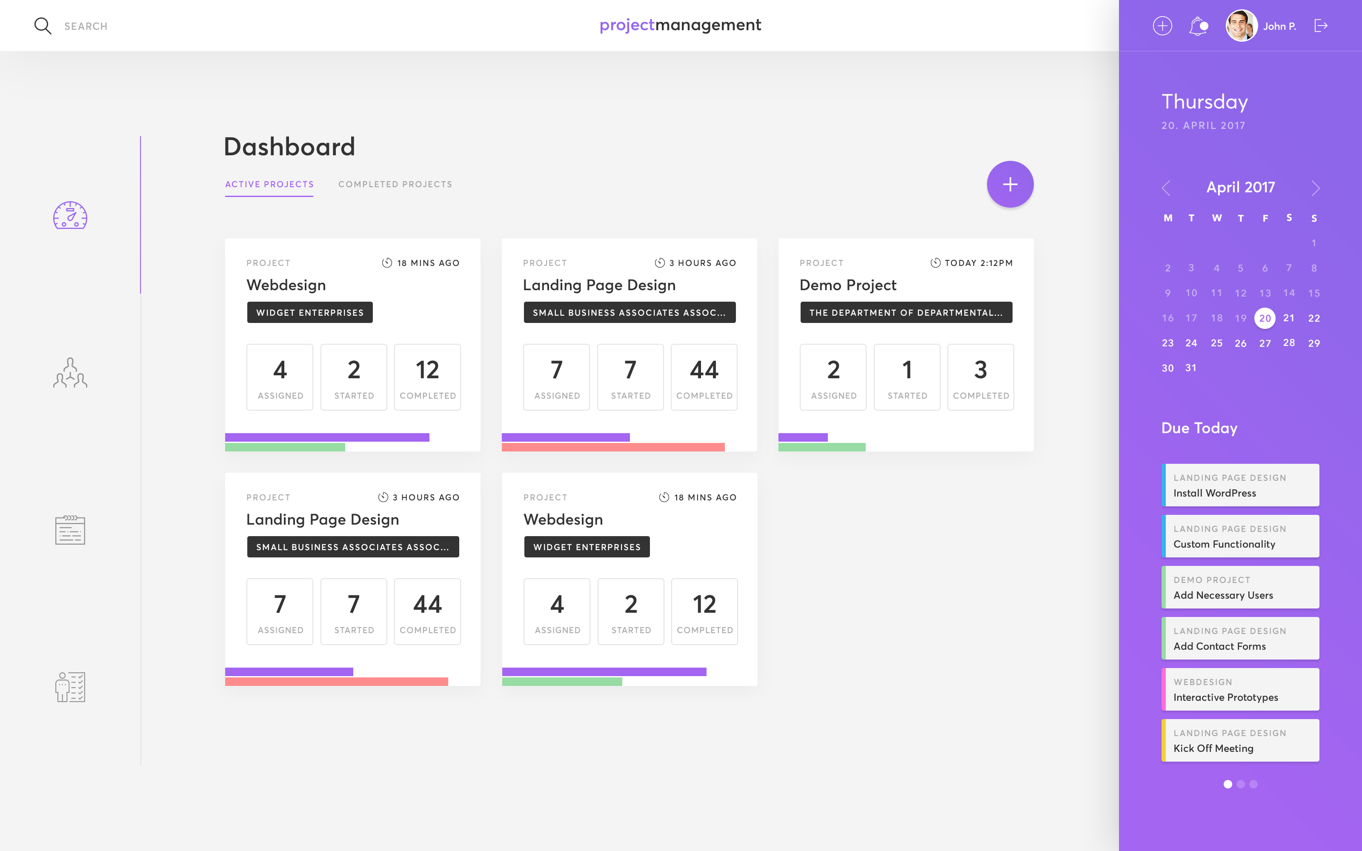Click The Department of Departmental tag
This screenshot has height=851, width=1362.
point(906,312)
